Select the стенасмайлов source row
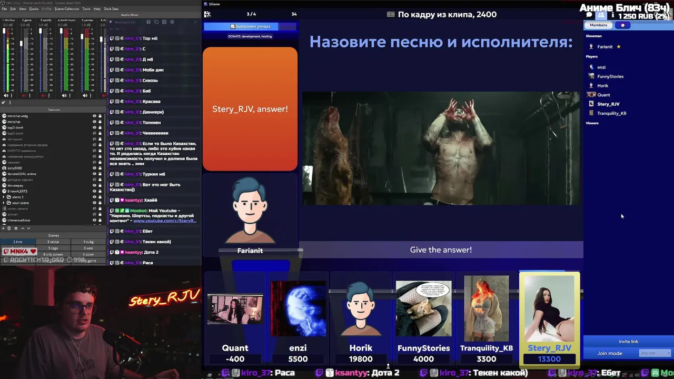 coord(52,220)
